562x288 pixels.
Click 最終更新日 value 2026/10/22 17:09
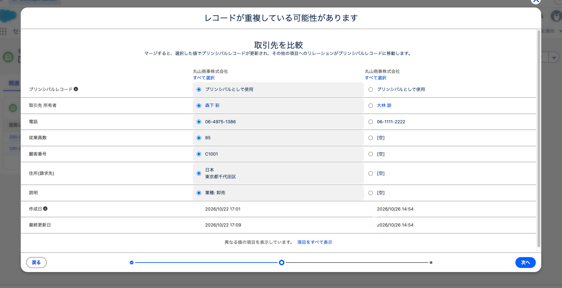click(x=223, y=225)
